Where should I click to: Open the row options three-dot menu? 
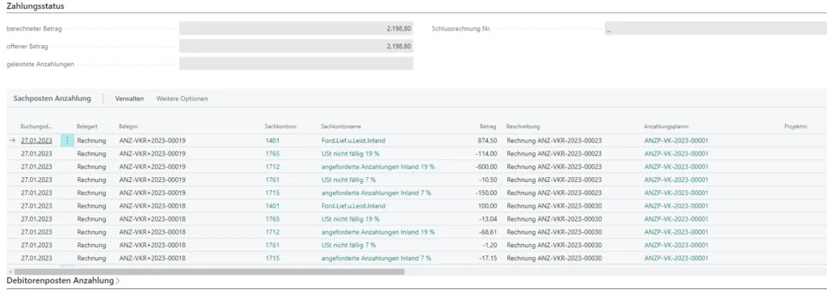coord(67,140)
